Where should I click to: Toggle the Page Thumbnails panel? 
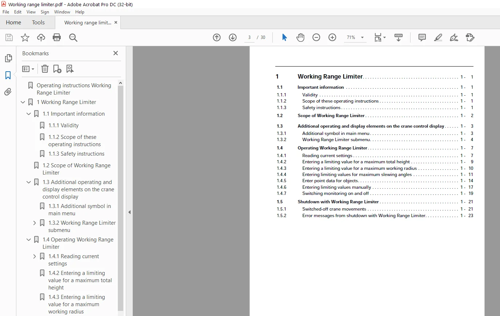[x=8, y=58]
